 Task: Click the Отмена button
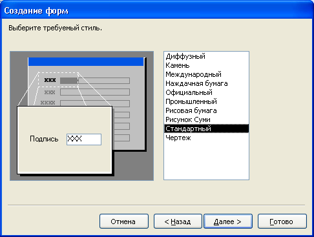point(124,222)
